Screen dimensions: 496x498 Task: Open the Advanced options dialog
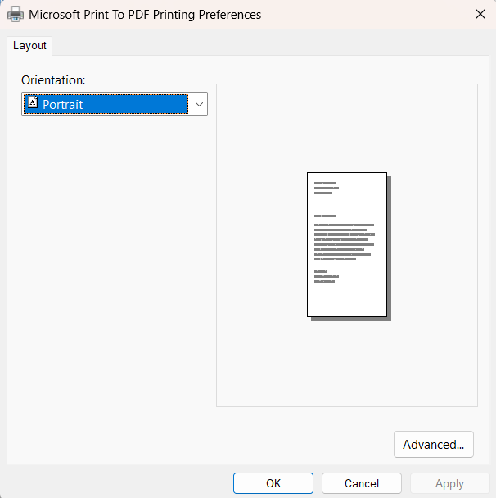[x=433, y=445]
